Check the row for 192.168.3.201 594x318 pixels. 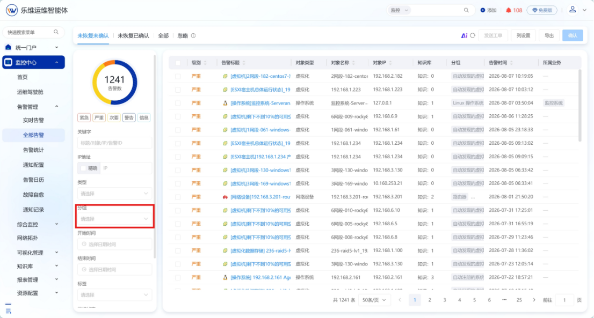point(178,197)
